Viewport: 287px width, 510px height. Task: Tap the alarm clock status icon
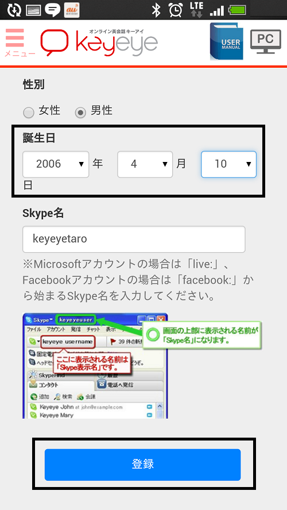[176, 10]
